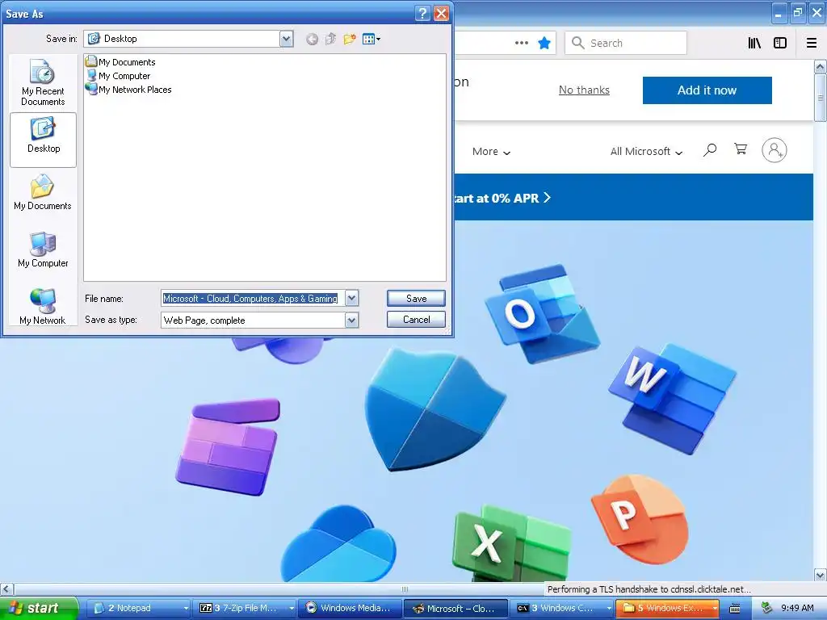Viewport: 827px width, 620px height.
Task: Click the PowerPoint app icon on page
Action: click(640, 519)
